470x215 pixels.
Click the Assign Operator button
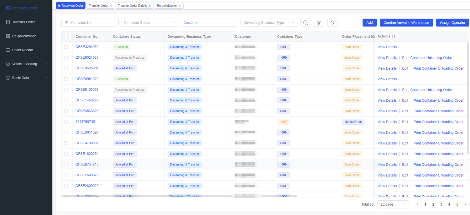click(452, 23)
